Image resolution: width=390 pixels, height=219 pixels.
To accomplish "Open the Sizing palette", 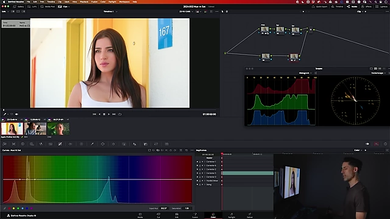I will point(156,144).
